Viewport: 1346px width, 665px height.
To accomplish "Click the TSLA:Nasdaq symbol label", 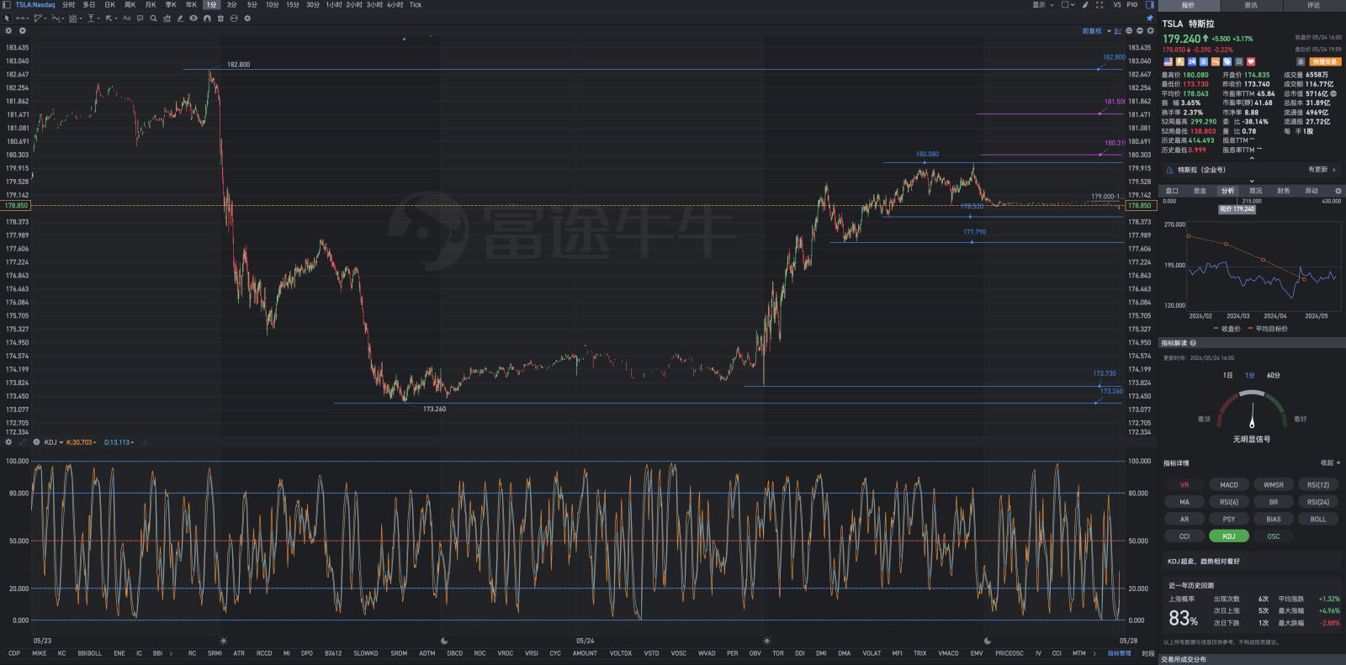I will 35,5.
